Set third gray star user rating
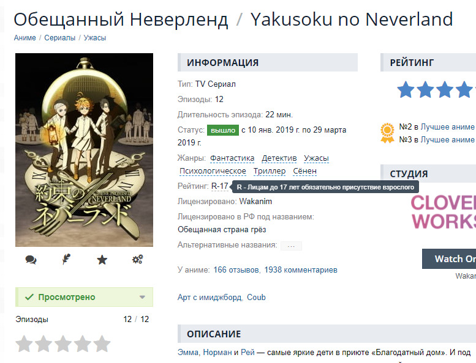476x363 pixels. [x=63, y=344]
